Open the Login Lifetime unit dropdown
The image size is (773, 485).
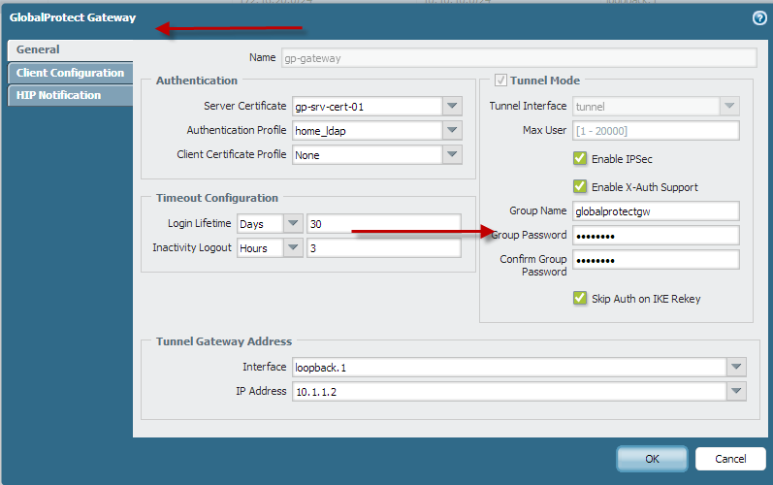tap(293, 223)
